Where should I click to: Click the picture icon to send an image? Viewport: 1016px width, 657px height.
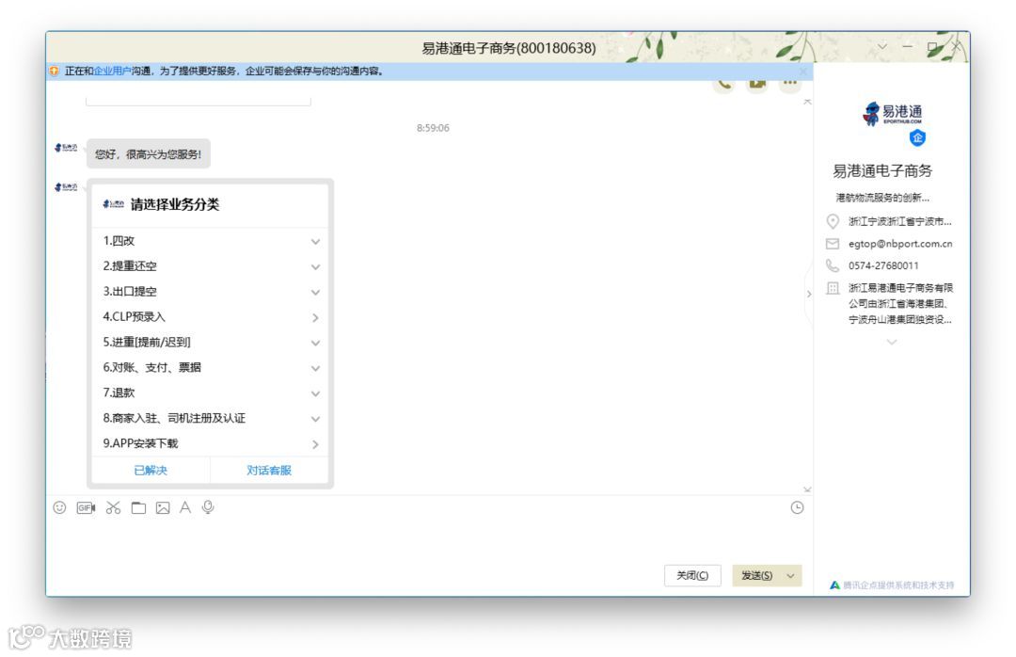(163, 508)
